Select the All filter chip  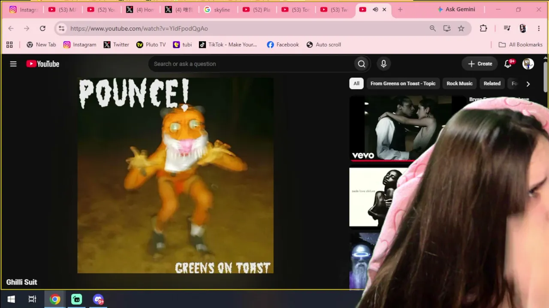click(x=356, y=83)
